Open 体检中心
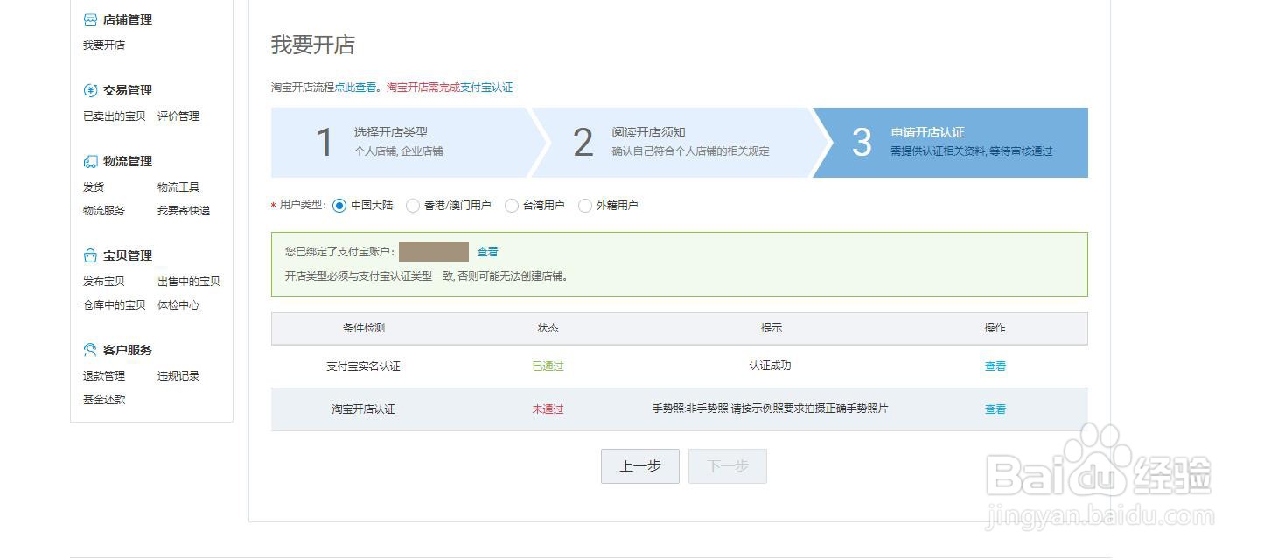The height and width of the screenshot is (560, 1285). click(x=178, y=304)
